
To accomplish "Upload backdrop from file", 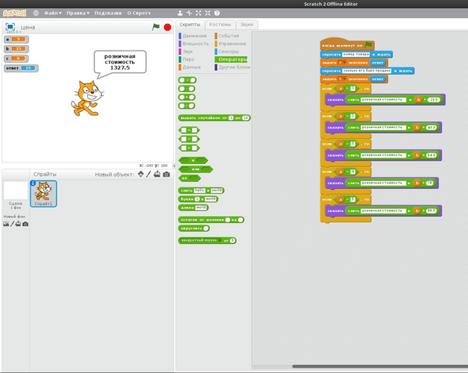I will 18,224.
